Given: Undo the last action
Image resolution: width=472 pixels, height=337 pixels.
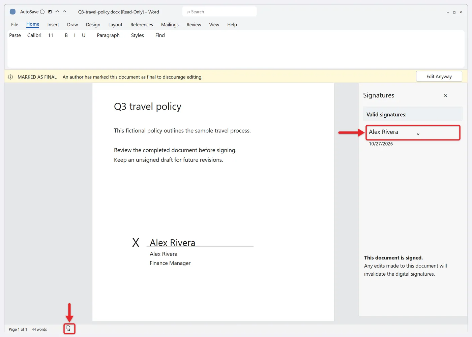Looking at the screenshot, I should coord(57,12).
